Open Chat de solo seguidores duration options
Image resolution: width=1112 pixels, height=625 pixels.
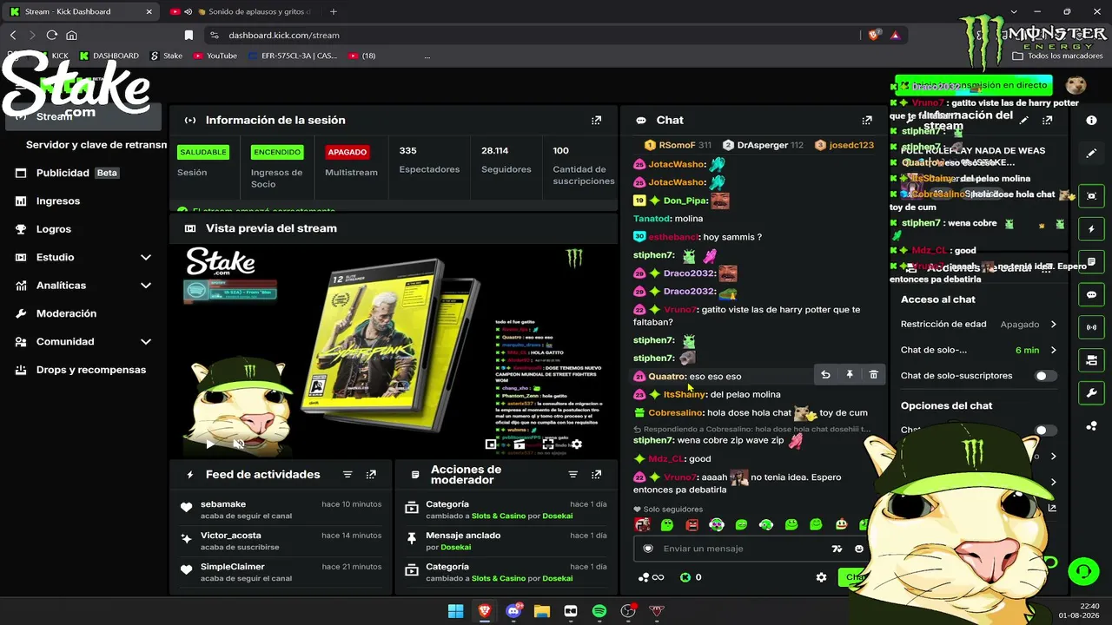(1053, 350)
